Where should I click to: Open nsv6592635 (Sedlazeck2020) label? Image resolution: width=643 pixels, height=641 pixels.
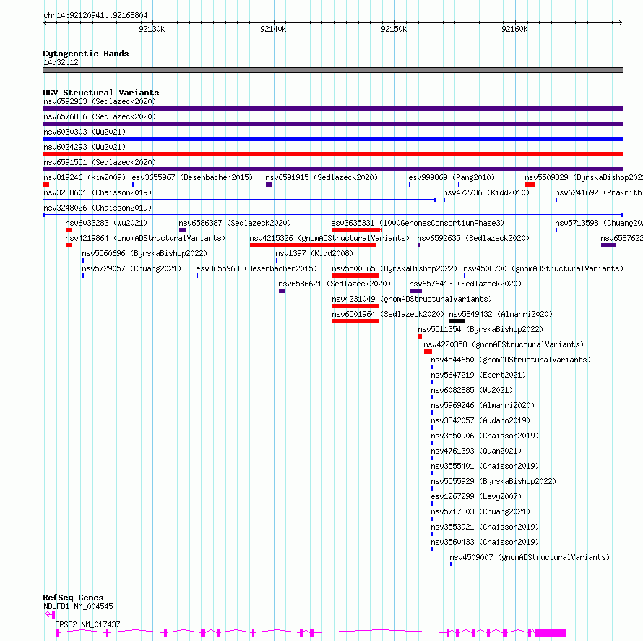coord(473,238)
